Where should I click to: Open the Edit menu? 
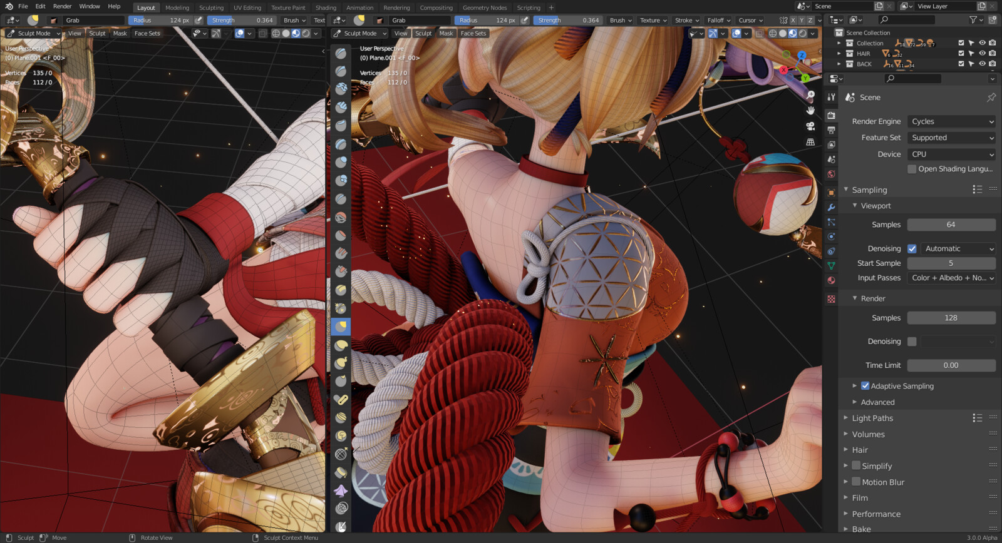point(40,6)
